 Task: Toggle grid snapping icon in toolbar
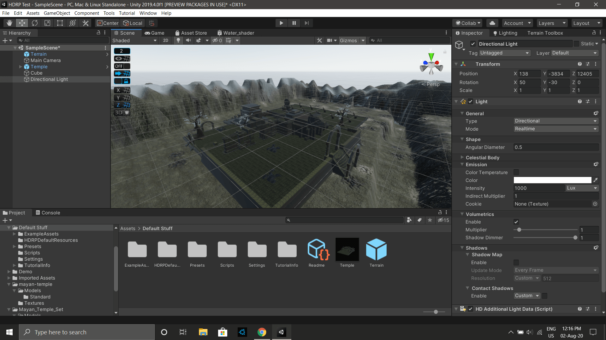tap(151, 23)
